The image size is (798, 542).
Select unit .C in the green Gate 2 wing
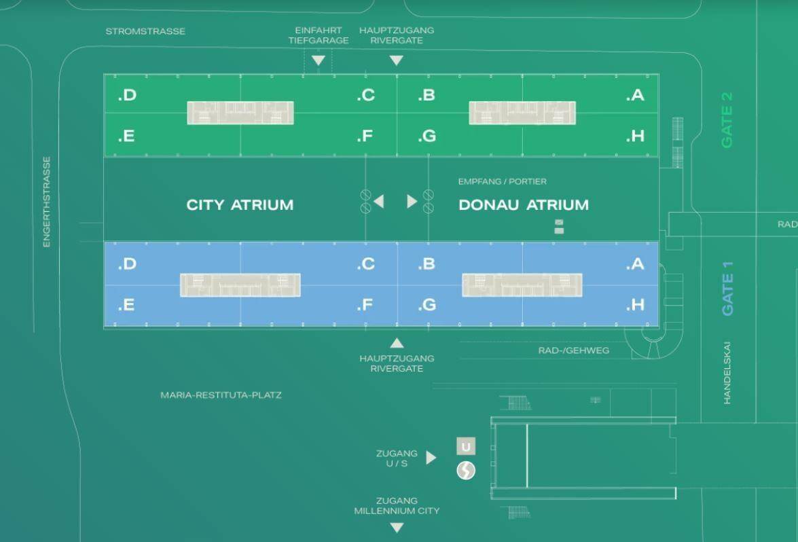(x=366, y=95)
